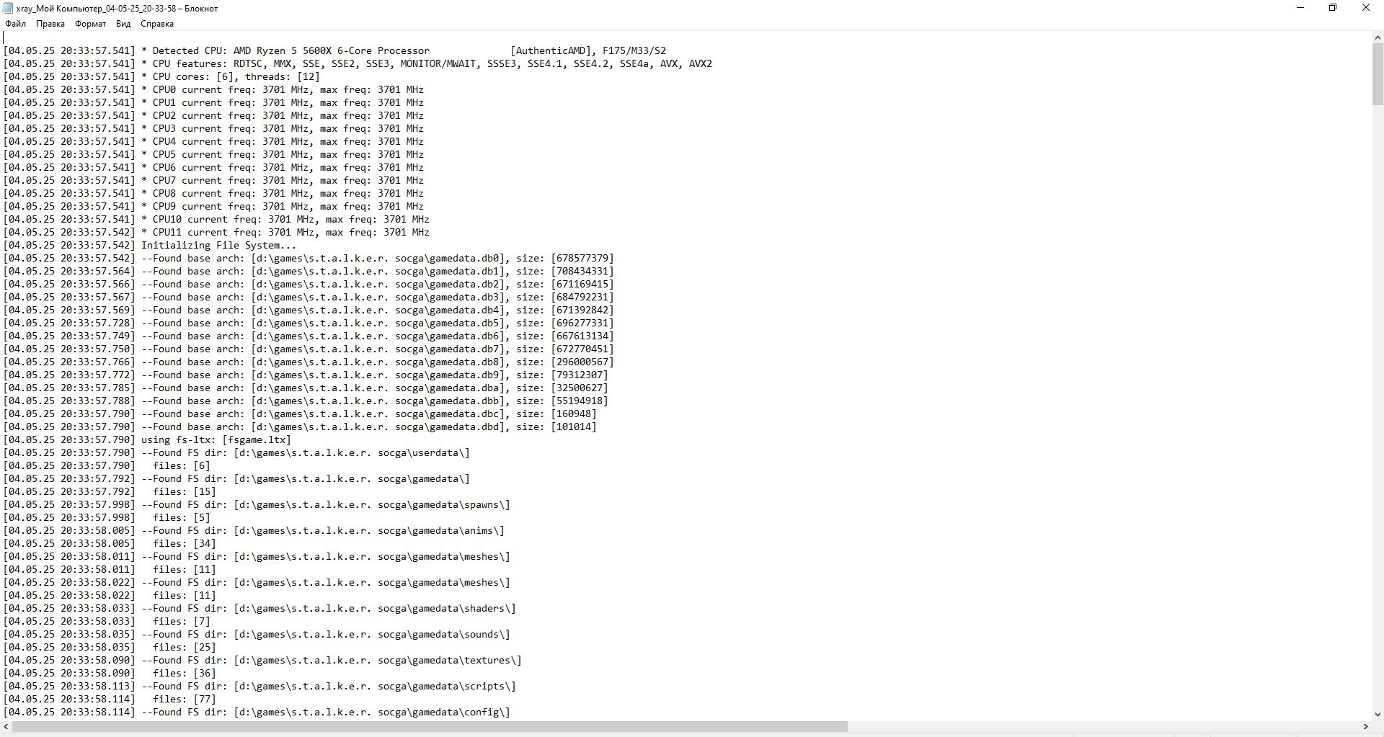Click the vertical scrollbar up arrow
Screen dimensions: 1384x737
click(1378, 37)
